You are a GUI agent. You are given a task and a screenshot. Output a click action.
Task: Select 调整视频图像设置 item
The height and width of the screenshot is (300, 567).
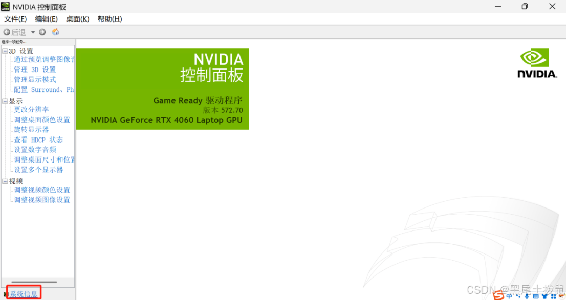(x=42, y=200)
